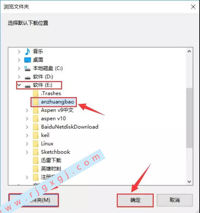Screen dimensions: 200x213
Task: Select the anzhuangbao folder
Action: 57,102
